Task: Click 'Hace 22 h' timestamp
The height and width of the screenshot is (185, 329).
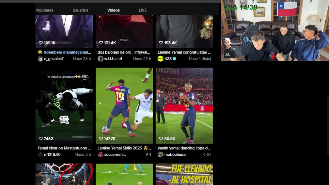Action: click(142, 59)
